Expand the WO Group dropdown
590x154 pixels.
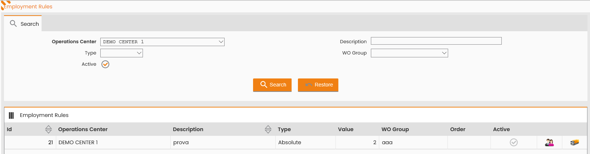[409, 53]
